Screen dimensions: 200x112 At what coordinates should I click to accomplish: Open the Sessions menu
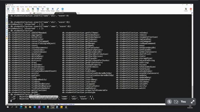pyautogui.click(x=13, y=7)
